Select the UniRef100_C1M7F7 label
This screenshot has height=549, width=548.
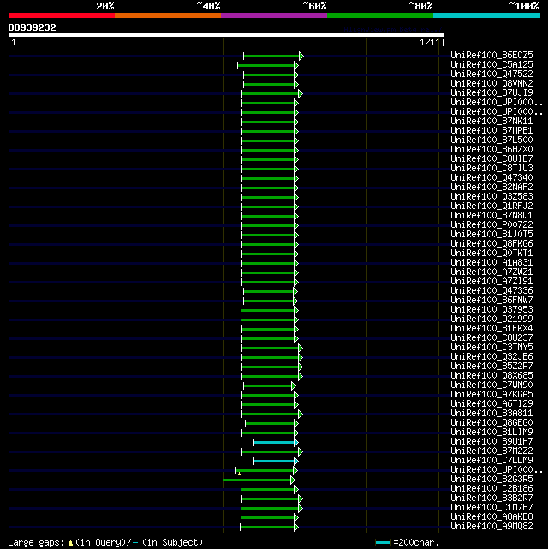tap(491, 508)
